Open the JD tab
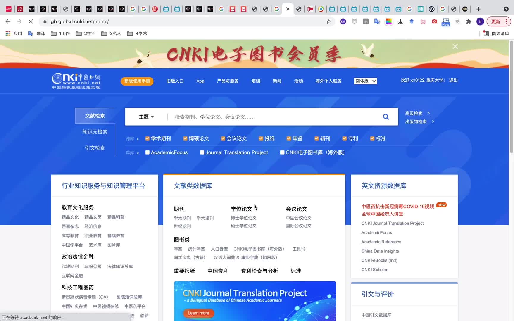 pos(20,9)
